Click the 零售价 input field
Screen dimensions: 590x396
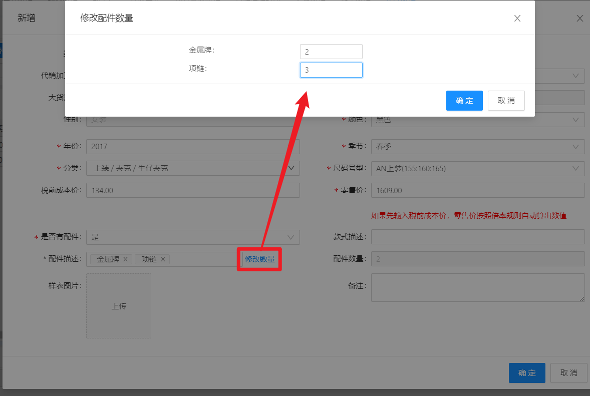pos(477,191)
